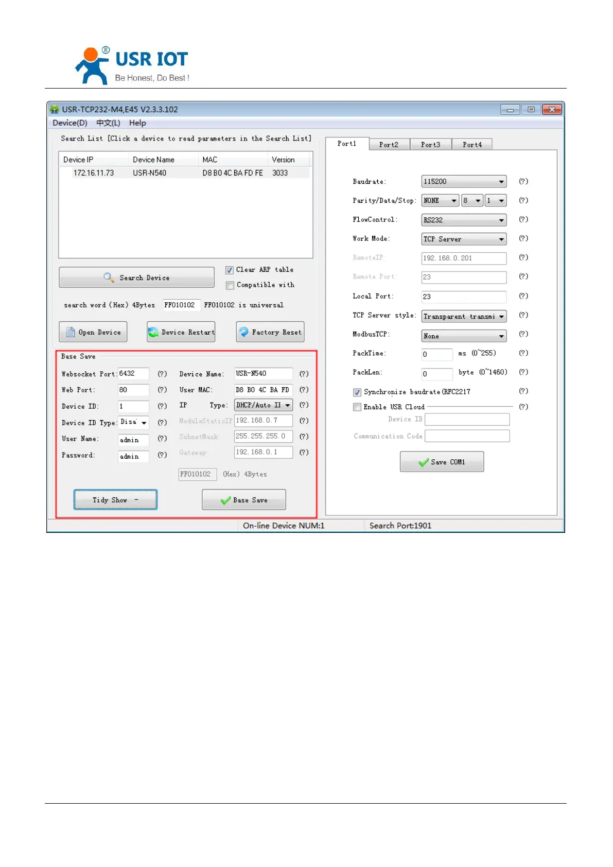Viewport: 613px width, 867px height.
Task: Expand the TCP Server style dropdown
Action: (x=464, y=316)
